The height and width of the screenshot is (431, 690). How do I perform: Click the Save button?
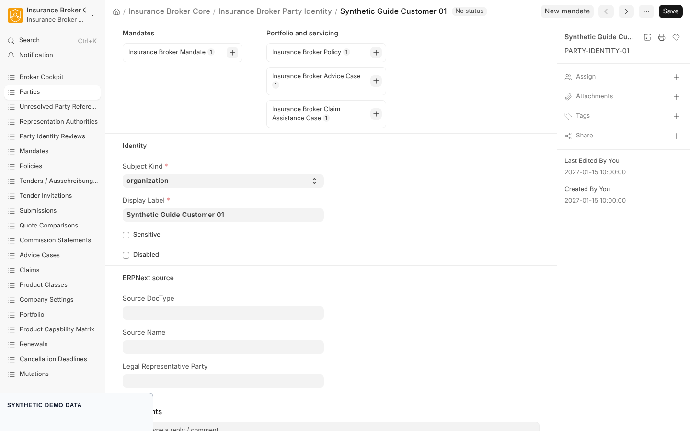(671, 11)
